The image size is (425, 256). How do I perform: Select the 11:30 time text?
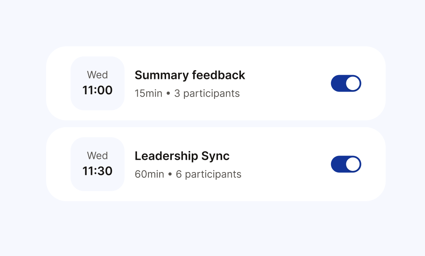pyautogui.click(x=97, y=171)
